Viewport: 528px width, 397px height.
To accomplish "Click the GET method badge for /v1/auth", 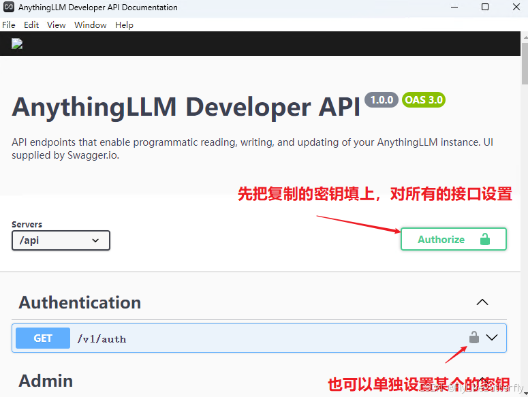I will click(x=43, y=338).
